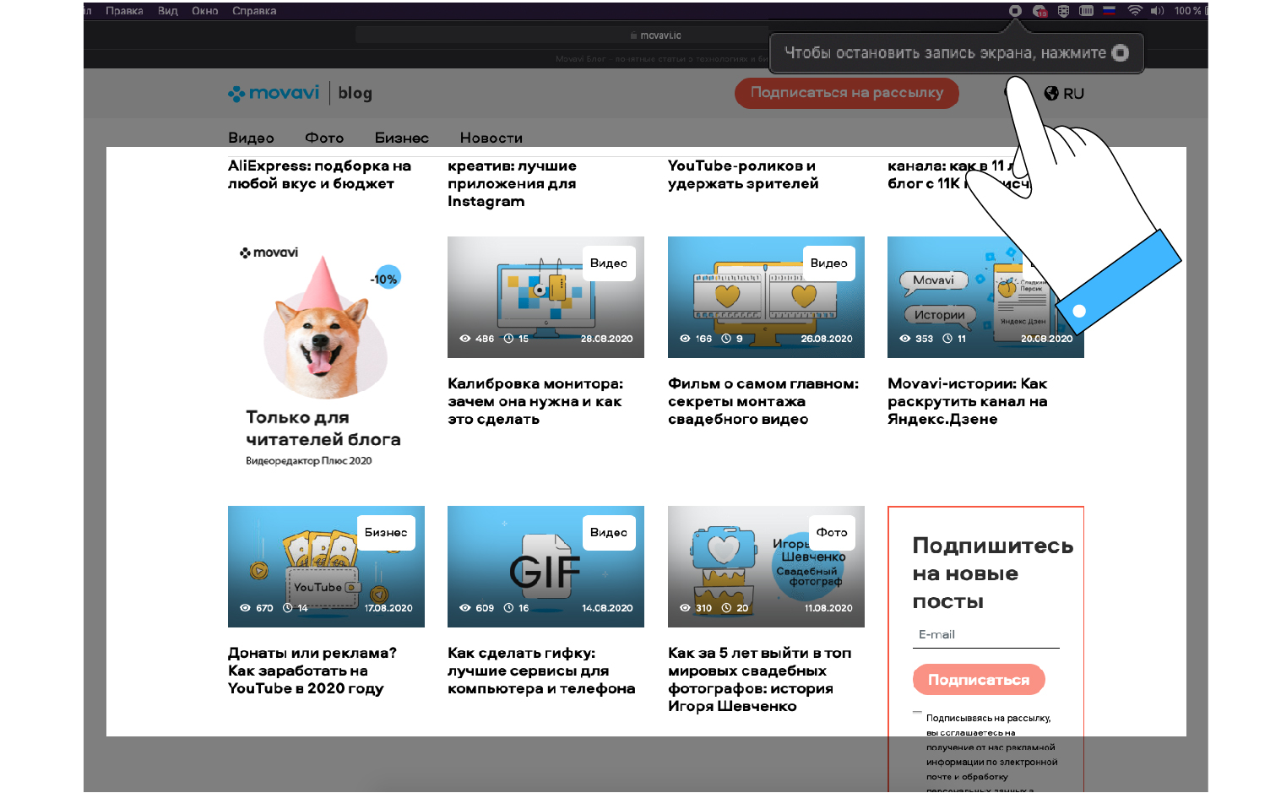Open the Правка menu
This screenshot has width=1281, height=793.
tap(124, 11)
